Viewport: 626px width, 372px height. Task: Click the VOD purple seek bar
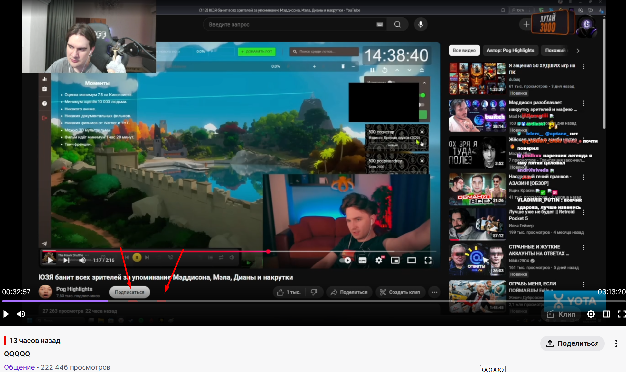coord(55,301)
